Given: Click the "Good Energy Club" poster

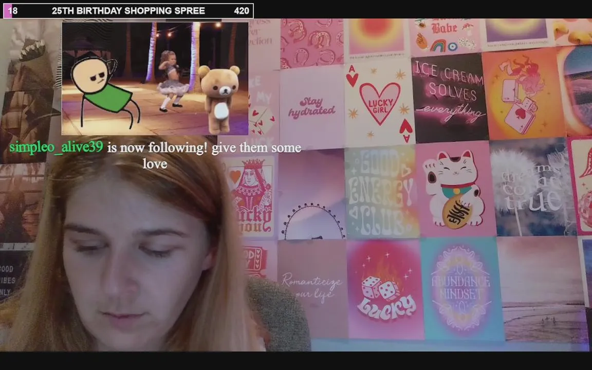Looking at the screenshot, I should [x=381, y=193].
